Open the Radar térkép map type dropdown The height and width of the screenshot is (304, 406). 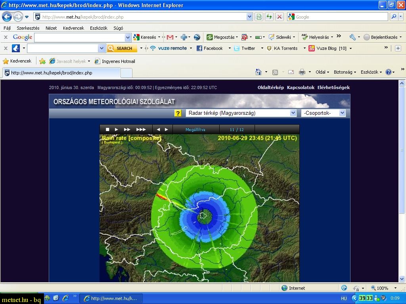tap(293, 113)
